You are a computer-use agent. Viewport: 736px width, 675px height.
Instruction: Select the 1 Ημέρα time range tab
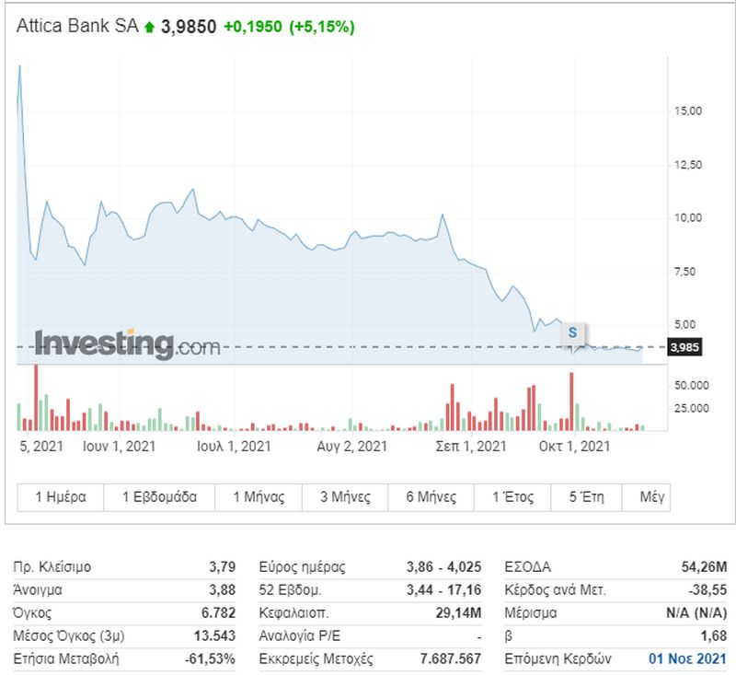61,496
